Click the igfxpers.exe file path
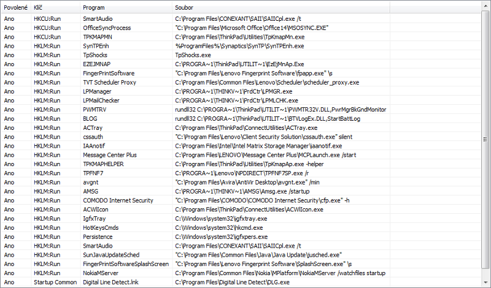Screen dimensions: 491x288 222,237
